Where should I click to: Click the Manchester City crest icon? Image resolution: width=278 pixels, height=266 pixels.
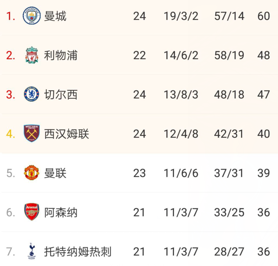click(x=32, y=16)
